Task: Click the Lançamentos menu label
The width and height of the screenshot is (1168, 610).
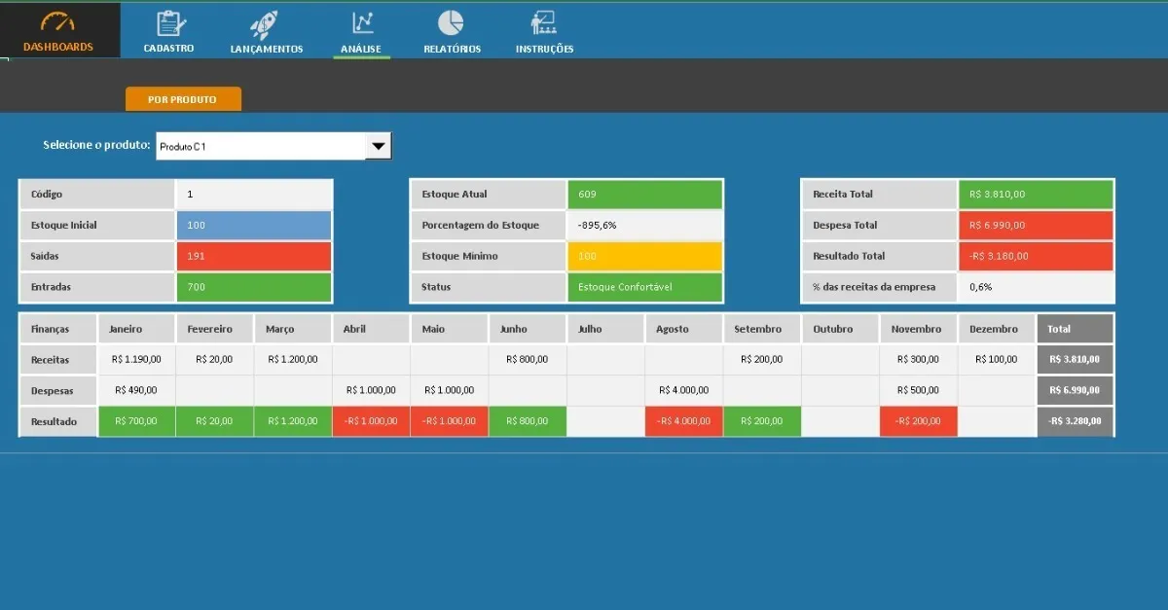Action: tap(267, 49)
